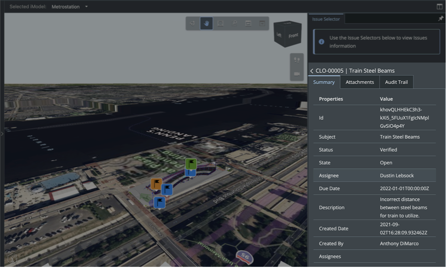Screen dimensions: 447x268
Task: Click the View Undo toolbar icon
Action: point(248,23)
